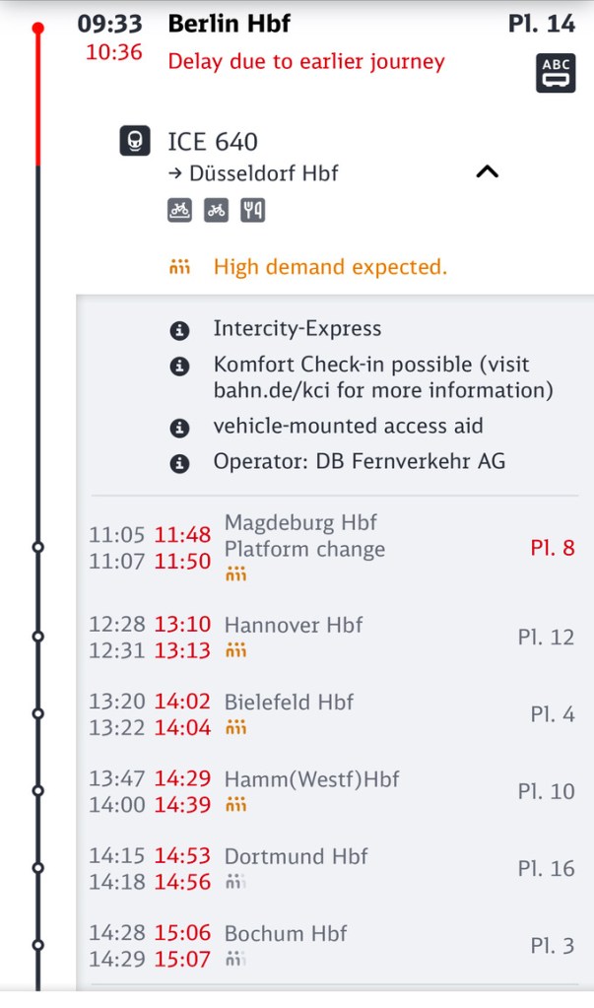
Task: Tap the Bochum Hbf timeline marker
Action: (37, 944)
